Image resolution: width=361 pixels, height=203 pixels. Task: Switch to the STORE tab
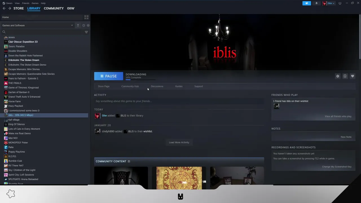pos(19,8)
